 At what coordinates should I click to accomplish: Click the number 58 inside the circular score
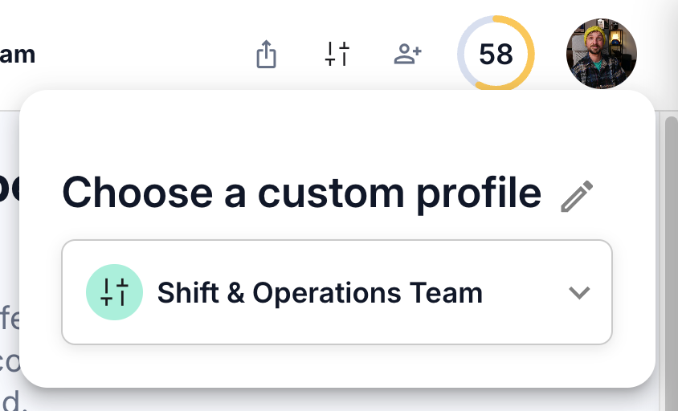coord(496,55)
